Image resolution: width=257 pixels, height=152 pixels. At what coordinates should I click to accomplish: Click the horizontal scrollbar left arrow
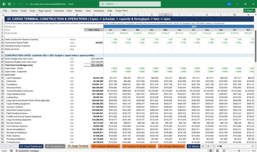(x=218, y=146)
